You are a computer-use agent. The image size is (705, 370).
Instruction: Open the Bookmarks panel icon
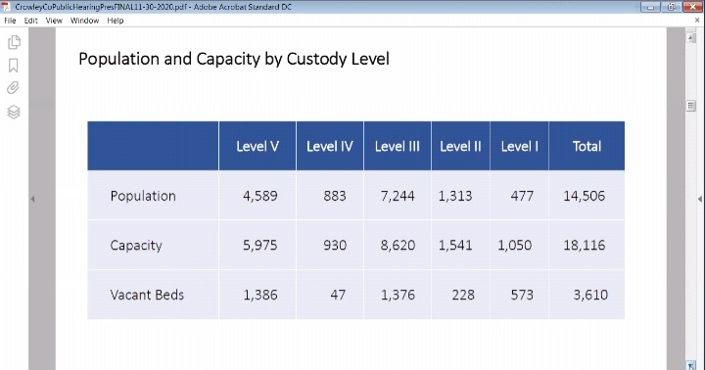14,66
